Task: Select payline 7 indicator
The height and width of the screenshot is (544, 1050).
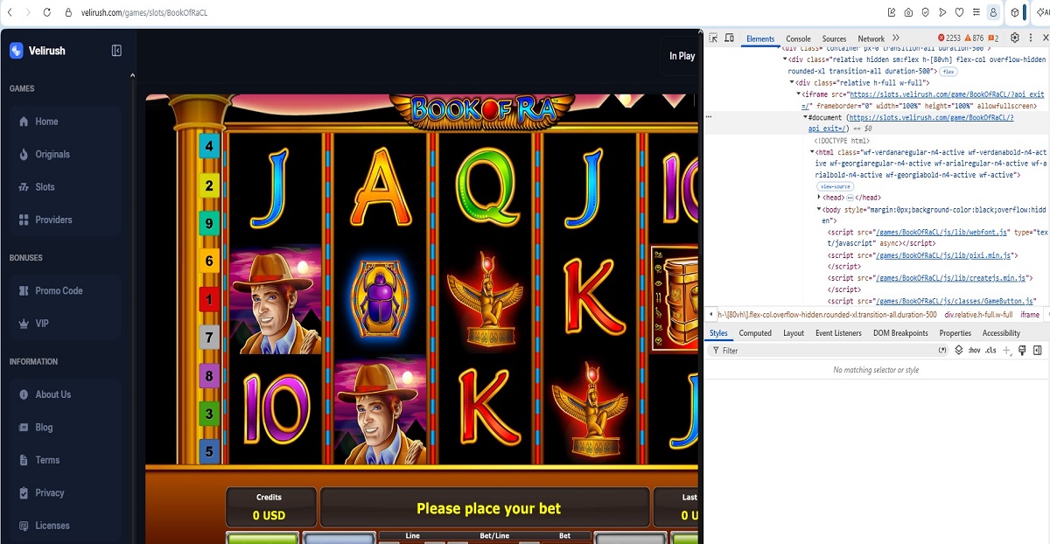Action: pyautogui.click(x=209, y=337)
